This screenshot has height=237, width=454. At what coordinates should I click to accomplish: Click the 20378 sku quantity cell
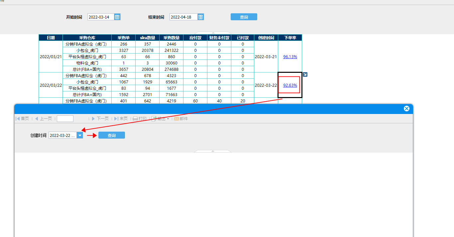point(148,51)
